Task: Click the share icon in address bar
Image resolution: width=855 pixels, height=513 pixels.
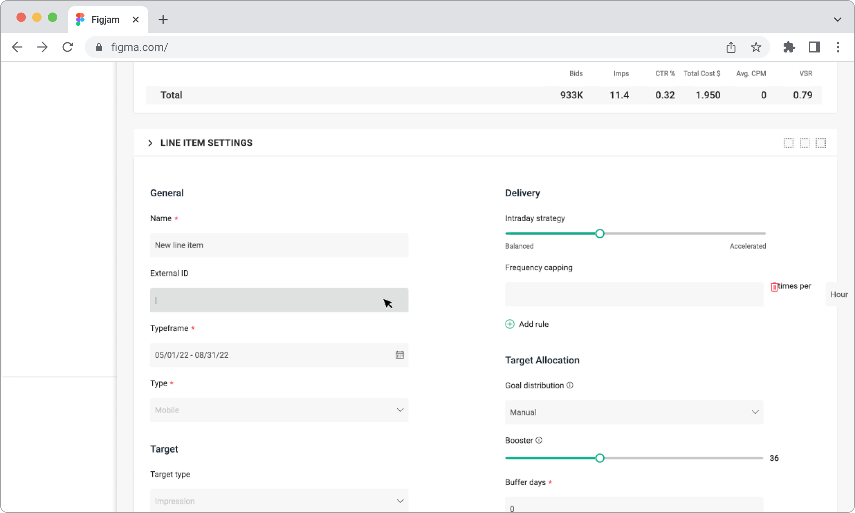Action: tap(731, 47)
